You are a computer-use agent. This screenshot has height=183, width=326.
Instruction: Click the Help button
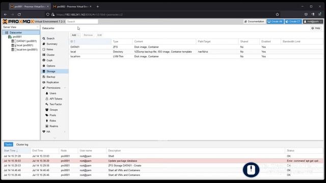pyautogui.click(x=316, y=28)
